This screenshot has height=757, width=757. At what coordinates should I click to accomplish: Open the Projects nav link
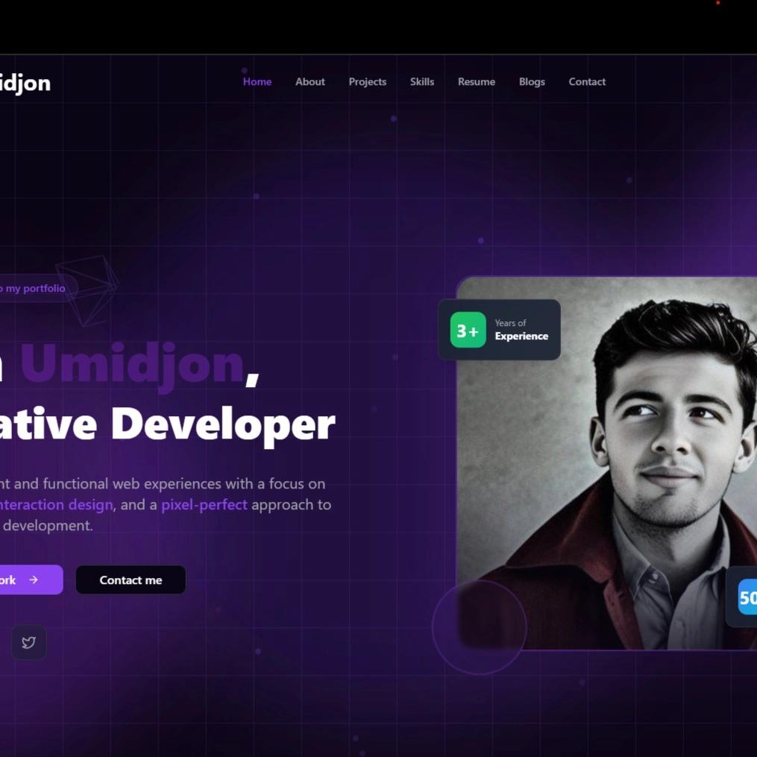pos(367,82)
